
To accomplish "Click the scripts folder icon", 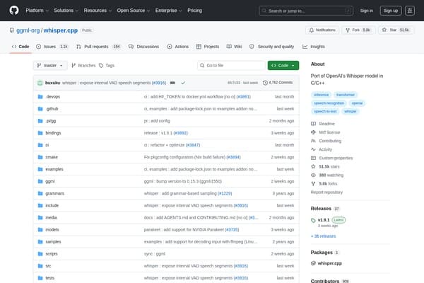I will pos(40,254).
